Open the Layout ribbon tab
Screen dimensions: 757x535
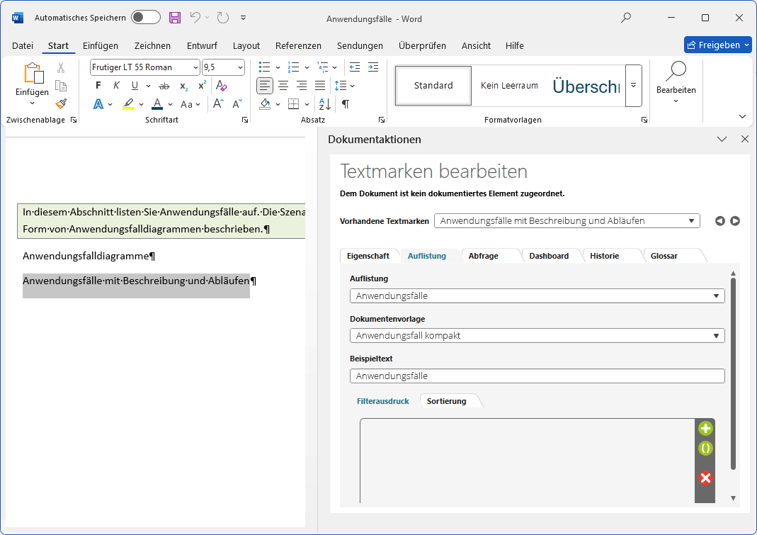click(246, 45)
